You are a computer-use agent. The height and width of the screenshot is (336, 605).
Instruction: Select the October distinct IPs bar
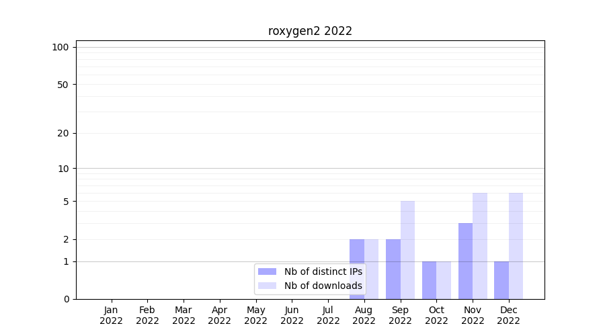coord(429,280)
